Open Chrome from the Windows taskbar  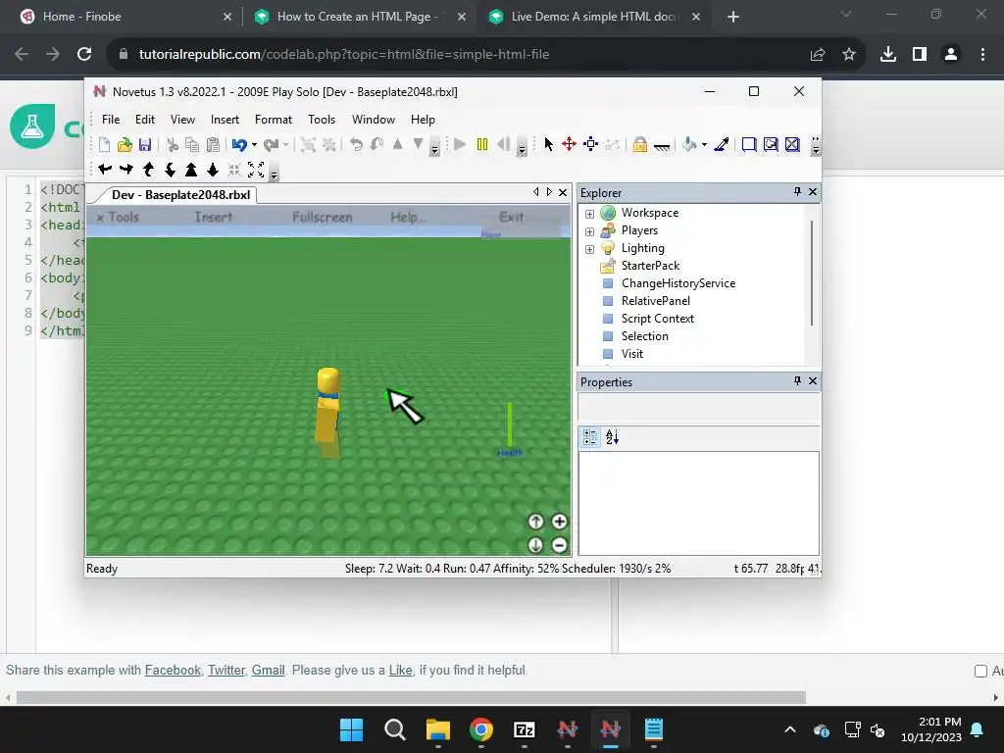pyautogui.click(x=481, y=729)
